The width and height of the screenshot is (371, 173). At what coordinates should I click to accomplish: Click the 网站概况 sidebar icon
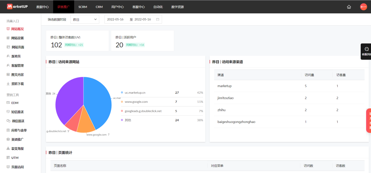coord(8,29)
